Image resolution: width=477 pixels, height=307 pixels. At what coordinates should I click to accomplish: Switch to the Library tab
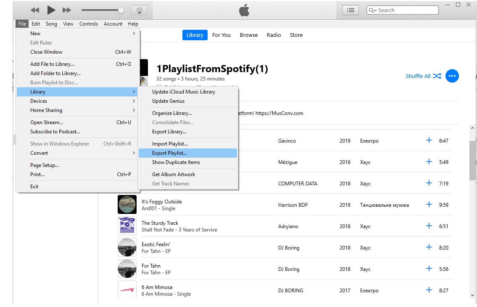point(195,35)
